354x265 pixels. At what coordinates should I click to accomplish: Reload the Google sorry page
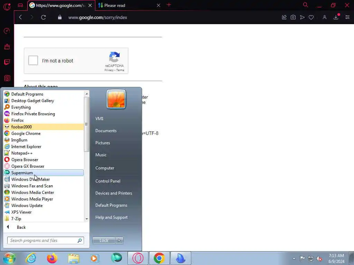click(43, 17)
